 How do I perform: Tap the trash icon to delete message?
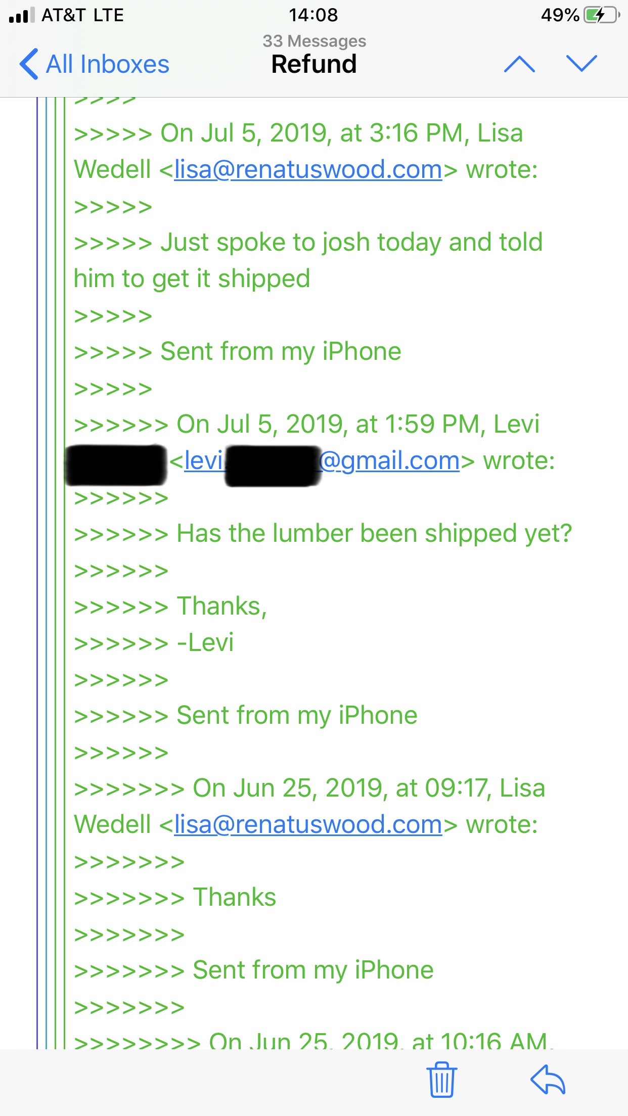coord(442,1079)
